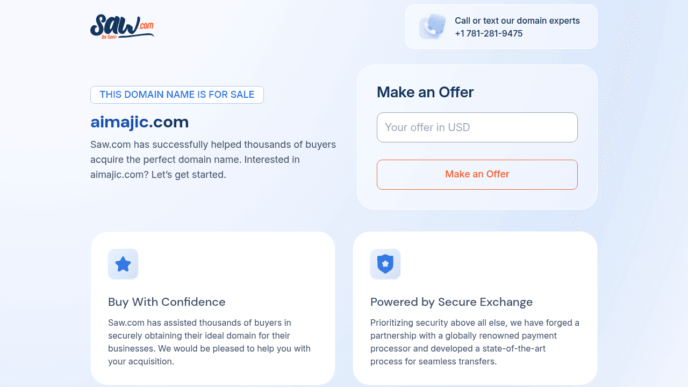Click the phone number +1 781-281-9475
The image size is (688, 387).
489,33
